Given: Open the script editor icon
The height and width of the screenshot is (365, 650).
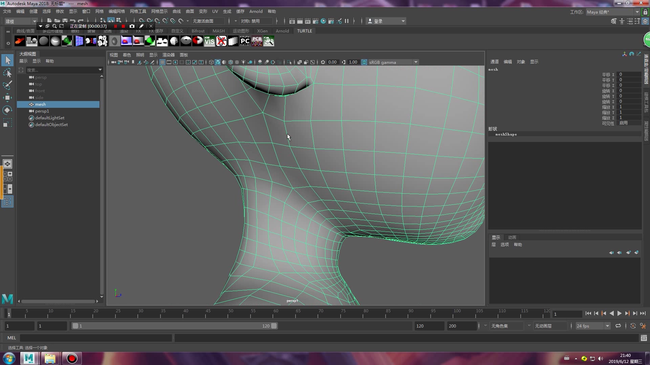Looking at the screenshot, I should (x=644, y=338).
